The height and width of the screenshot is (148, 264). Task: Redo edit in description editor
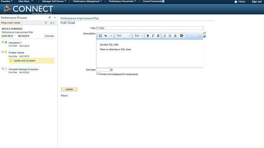pyautogui.click(x=111, y=36)
